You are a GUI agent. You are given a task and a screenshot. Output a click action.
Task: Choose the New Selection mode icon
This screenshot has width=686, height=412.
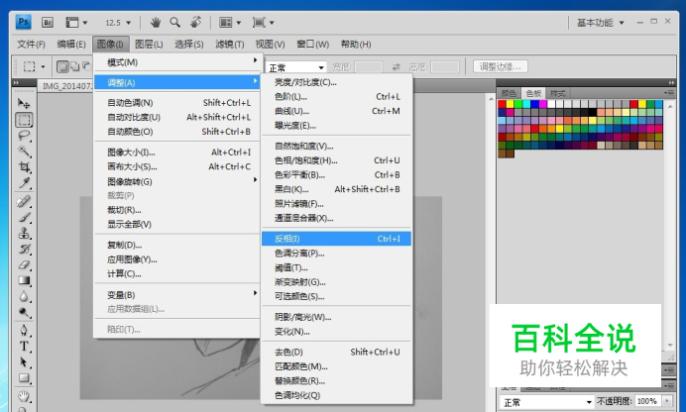pos(62,66)
